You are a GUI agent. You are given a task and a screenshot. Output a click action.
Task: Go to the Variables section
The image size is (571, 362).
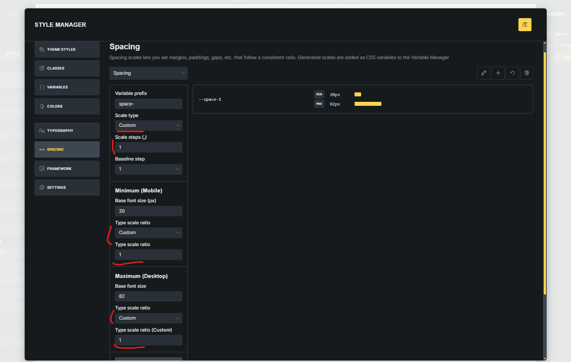(67, 87)
